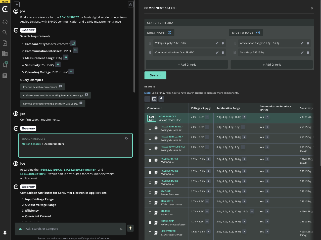Click the 'Ask, Search, or Compare' input field
Screen dimensions: 321x240
pos(70,229)
